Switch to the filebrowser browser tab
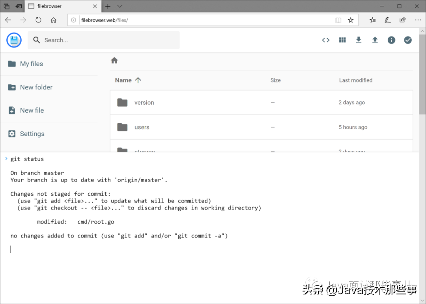Screen dimensions: 426x304 pos(55,6)
